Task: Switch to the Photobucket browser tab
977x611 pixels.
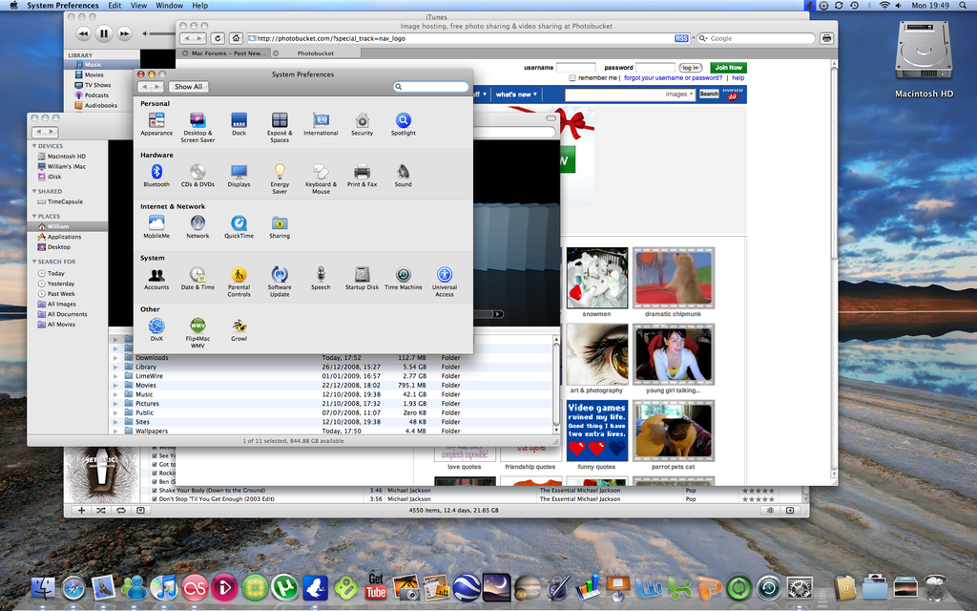Action: point(315,53)
